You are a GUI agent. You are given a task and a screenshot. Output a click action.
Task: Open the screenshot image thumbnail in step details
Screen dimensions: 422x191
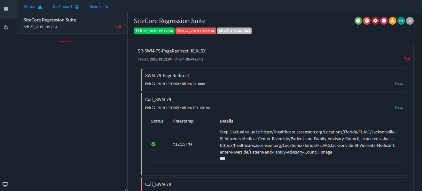[223, 158]
